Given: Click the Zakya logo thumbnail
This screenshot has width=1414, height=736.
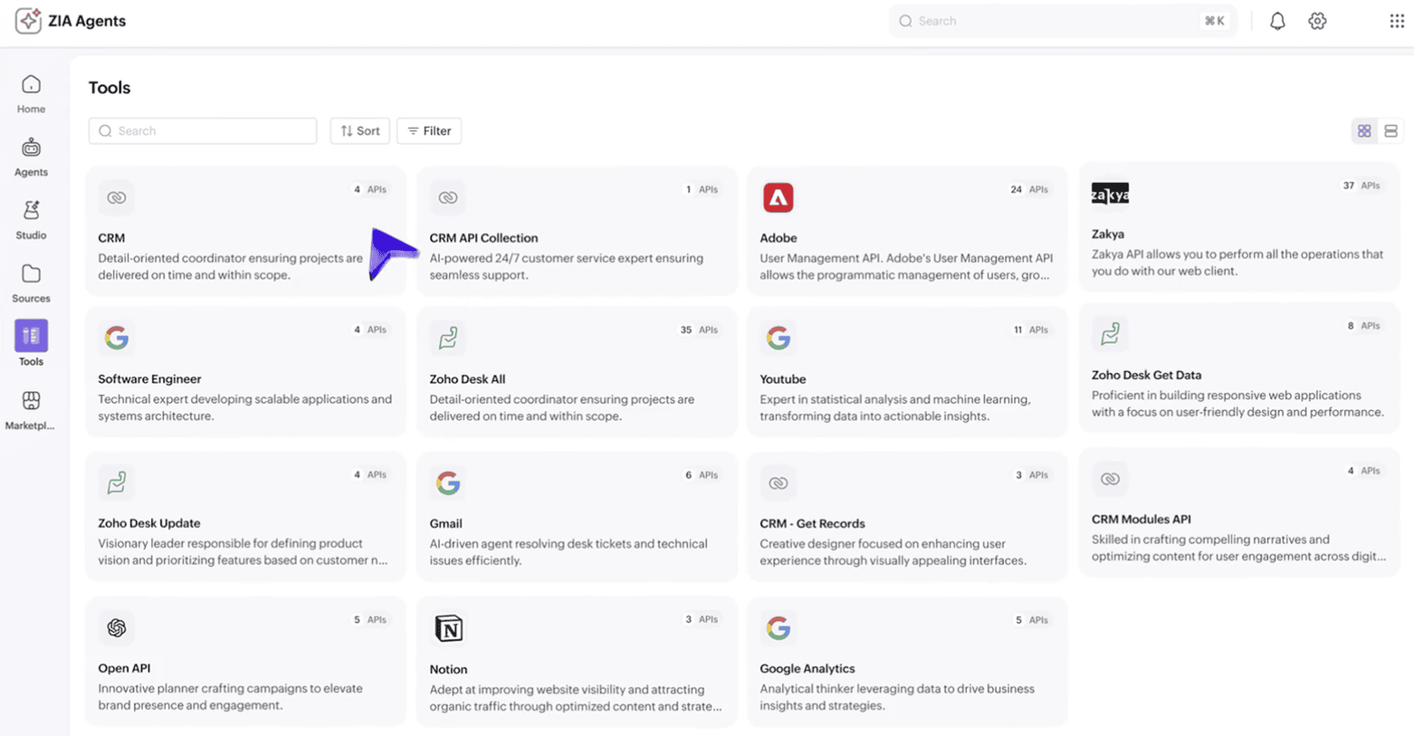Looking at the screenshot, I should [1109, 194].
